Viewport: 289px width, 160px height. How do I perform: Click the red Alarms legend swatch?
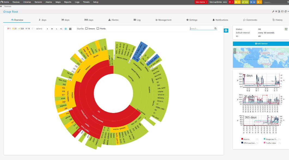242,139
